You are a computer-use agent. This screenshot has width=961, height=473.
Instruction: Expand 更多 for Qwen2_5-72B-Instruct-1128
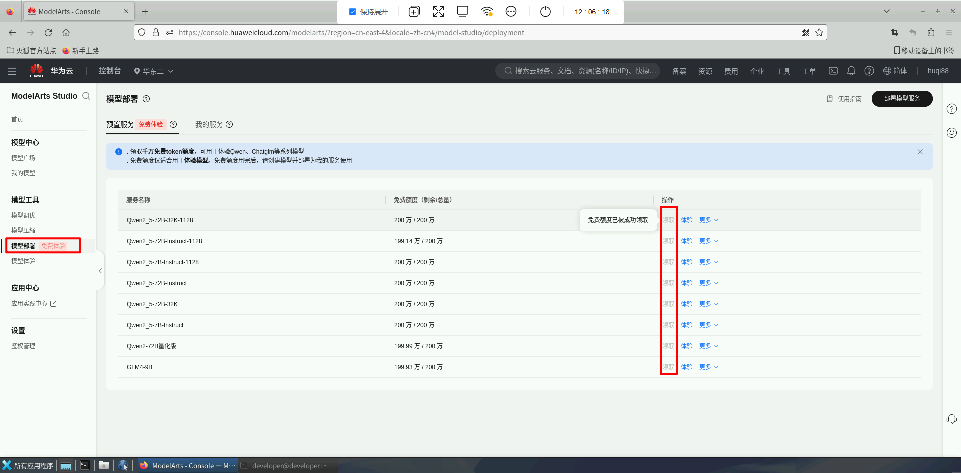click(x=709, y=241)
